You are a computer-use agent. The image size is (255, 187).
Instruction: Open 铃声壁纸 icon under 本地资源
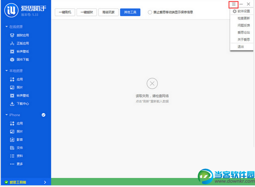point(12,96)
